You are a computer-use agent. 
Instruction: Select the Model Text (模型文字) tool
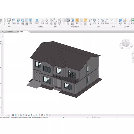coord(51,22)
